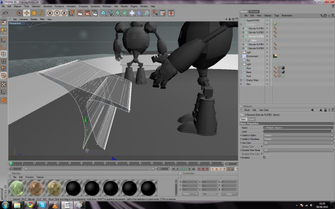The height and width of the screenshot is (209, 335).
Task: Open the viewport Cameras menu
Action: pos(23,19)
